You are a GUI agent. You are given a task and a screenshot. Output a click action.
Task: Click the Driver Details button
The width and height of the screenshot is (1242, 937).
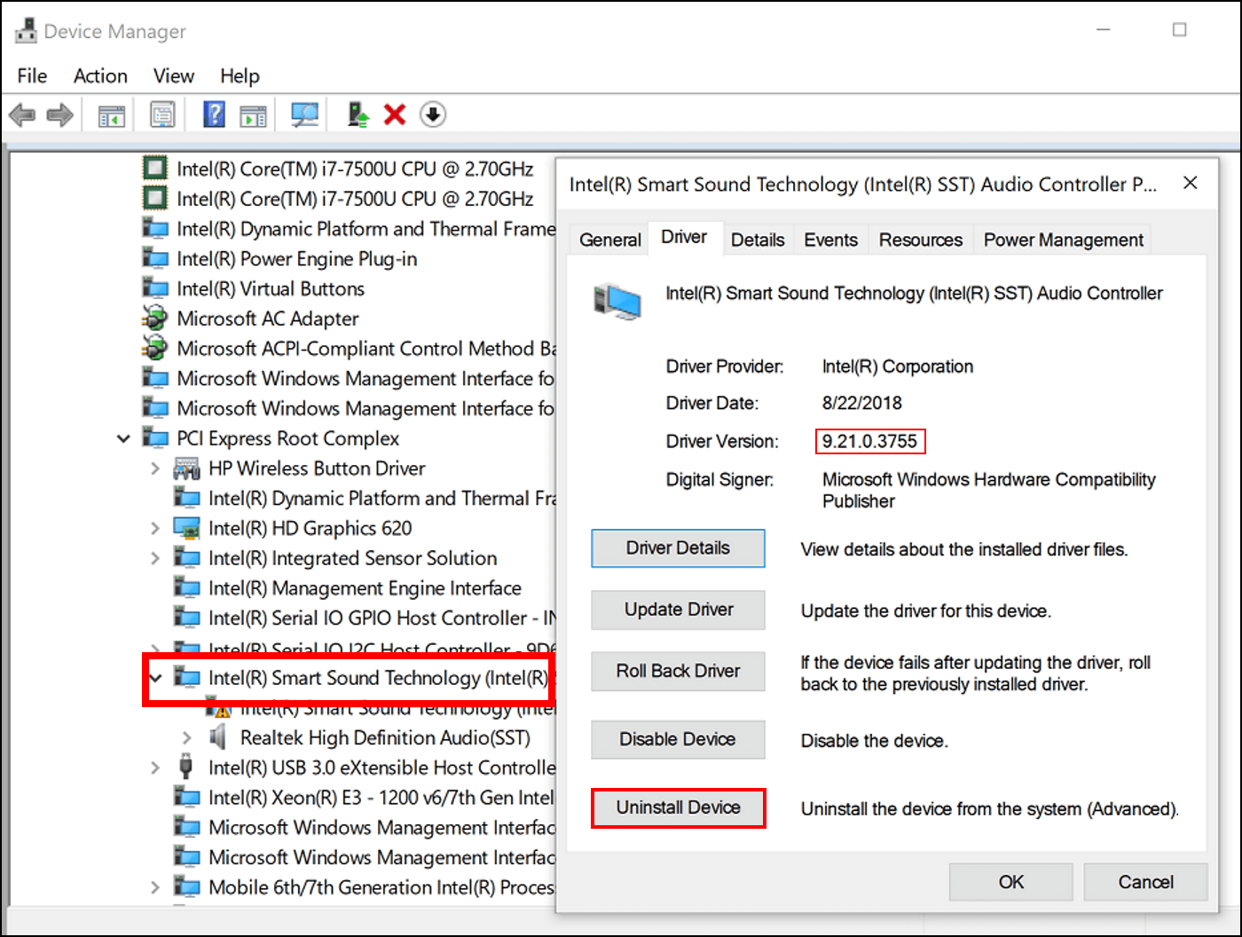tap(678, 548)
